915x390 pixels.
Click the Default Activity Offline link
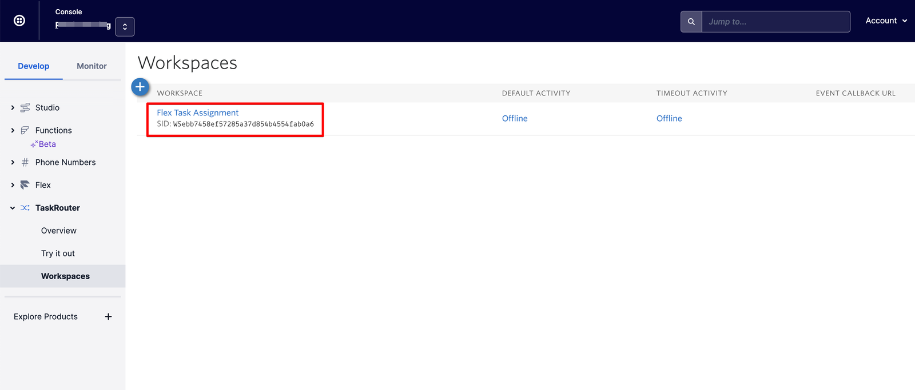tap(515, 118)
